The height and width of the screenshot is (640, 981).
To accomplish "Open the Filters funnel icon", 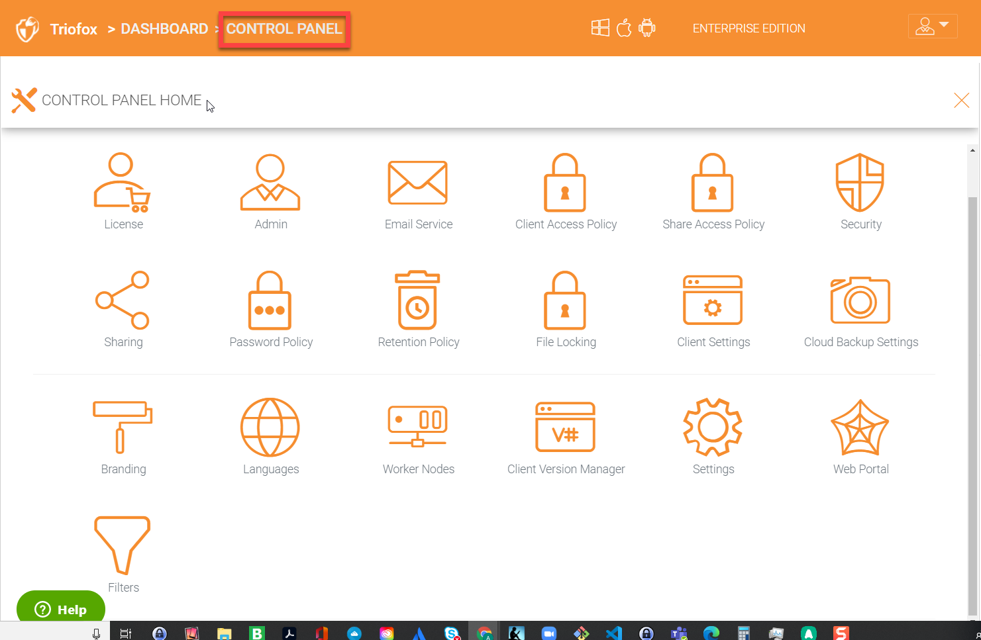I will [x=123, y=545].
